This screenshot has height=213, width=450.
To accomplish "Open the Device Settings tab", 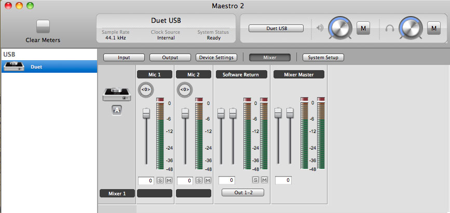I will pyautogui.click(x=216, y=58).
